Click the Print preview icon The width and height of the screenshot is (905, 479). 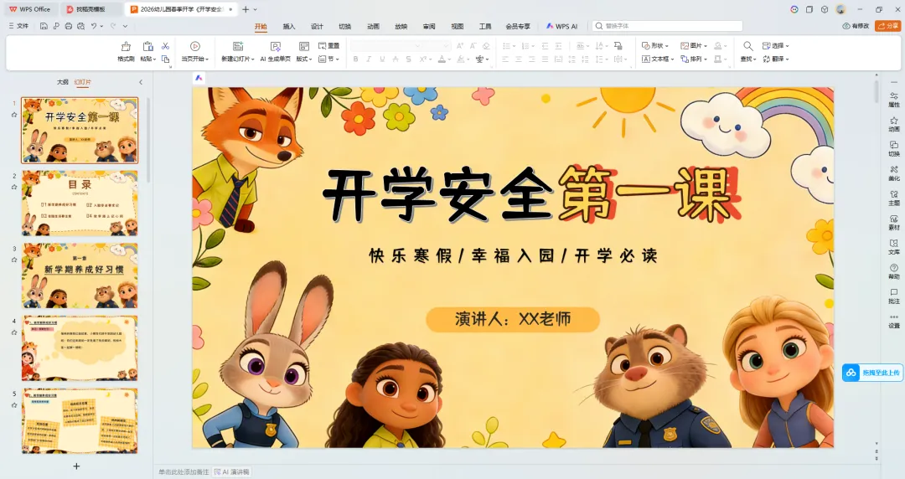coord(80,26)
